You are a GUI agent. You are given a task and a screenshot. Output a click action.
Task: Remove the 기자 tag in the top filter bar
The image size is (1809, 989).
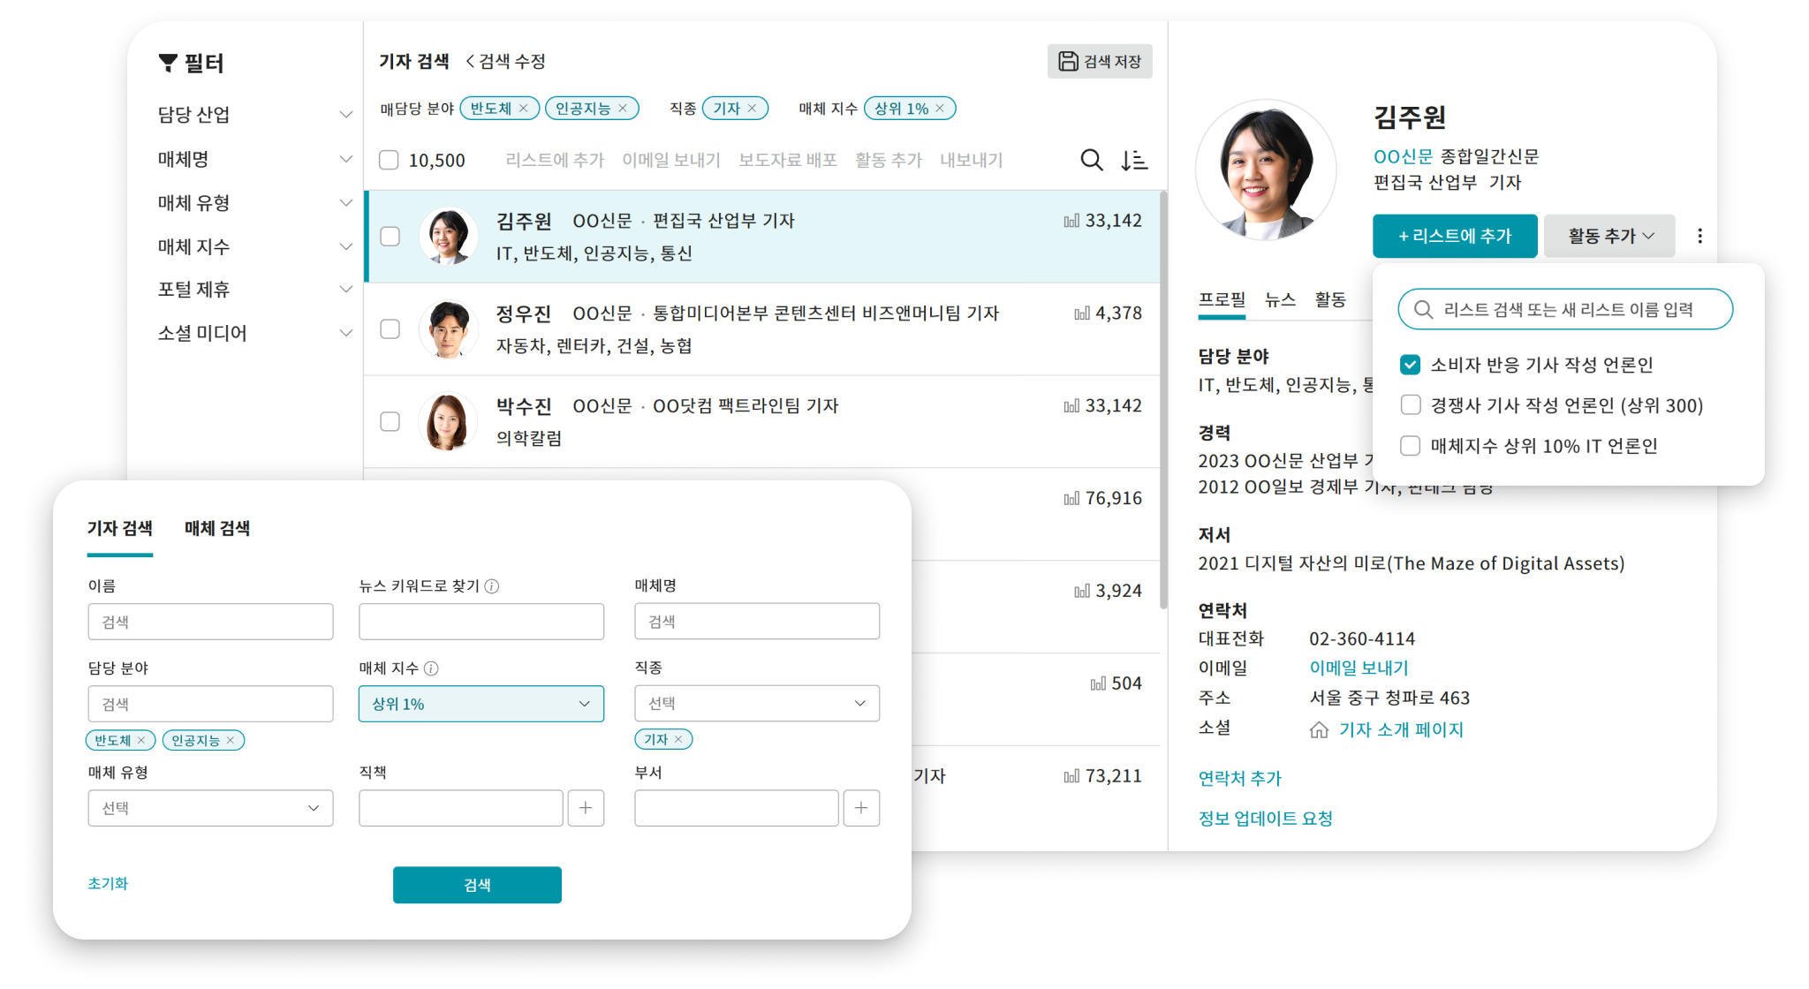click(753, 108)
